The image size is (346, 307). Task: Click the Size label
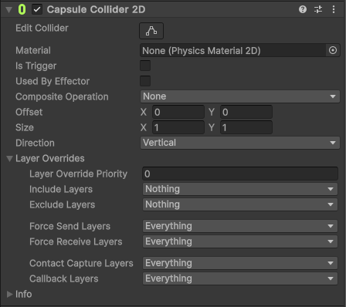coord(25,127)
